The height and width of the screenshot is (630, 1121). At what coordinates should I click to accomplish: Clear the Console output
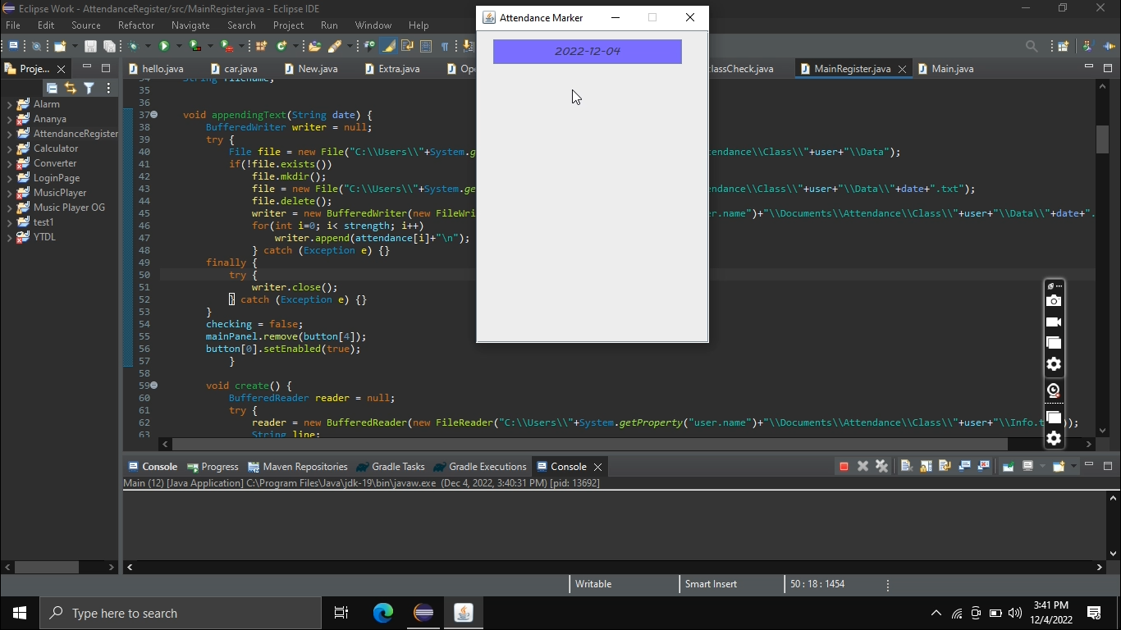click(x=906, y=466)
